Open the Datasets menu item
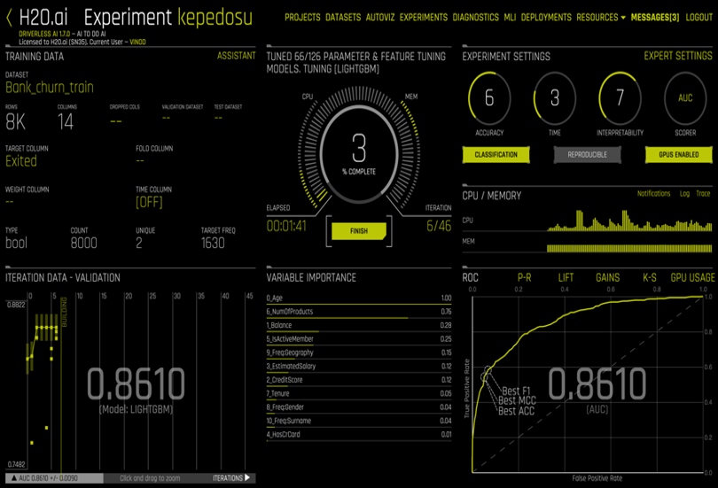This screenshot has height=488, width=718. point(343,18)
